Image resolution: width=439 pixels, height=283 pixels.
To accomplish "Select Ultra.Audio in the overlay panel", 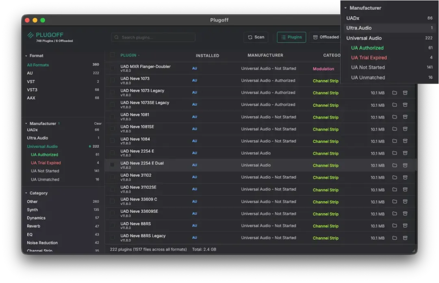I will tap(389, 28).
